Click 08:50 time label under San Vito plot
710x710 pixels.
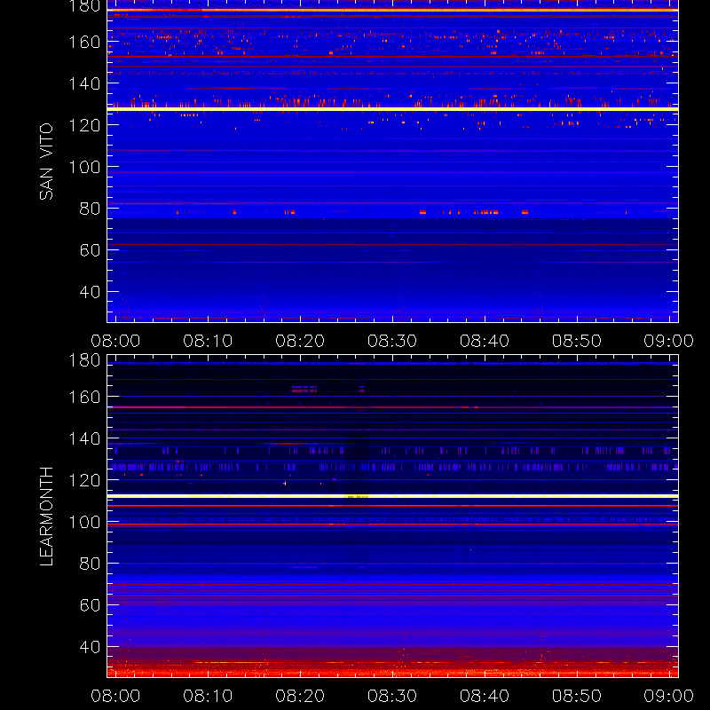tap(577, 341)
